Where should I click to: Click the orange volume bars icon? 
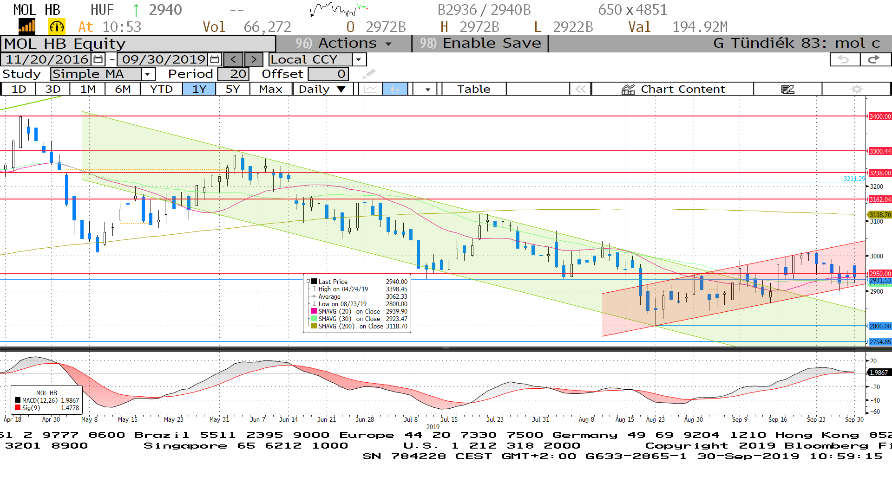(27, 26)
